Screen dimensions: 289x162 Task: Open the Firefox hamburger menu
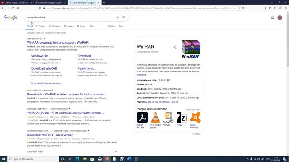tap(286, 8)
